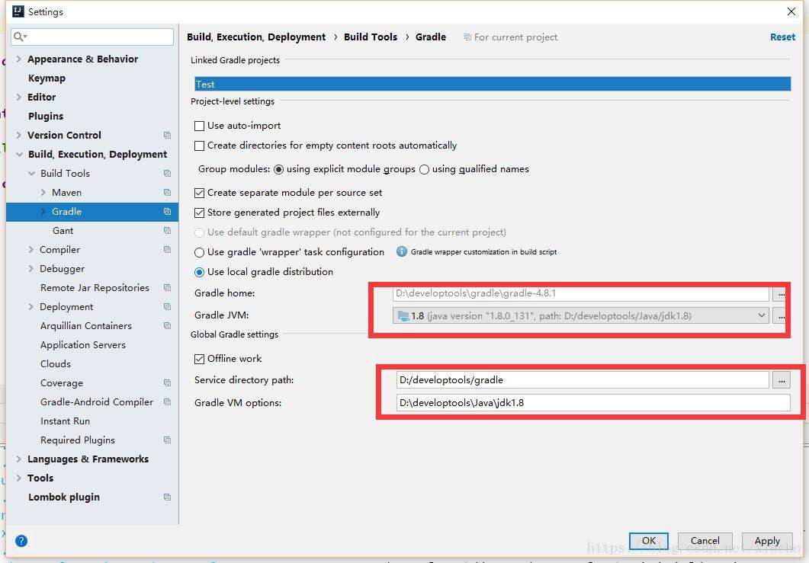Viewport: 809px width, 563px height.
Task: Collapse the Build Tools node
Action: (31, 173)
